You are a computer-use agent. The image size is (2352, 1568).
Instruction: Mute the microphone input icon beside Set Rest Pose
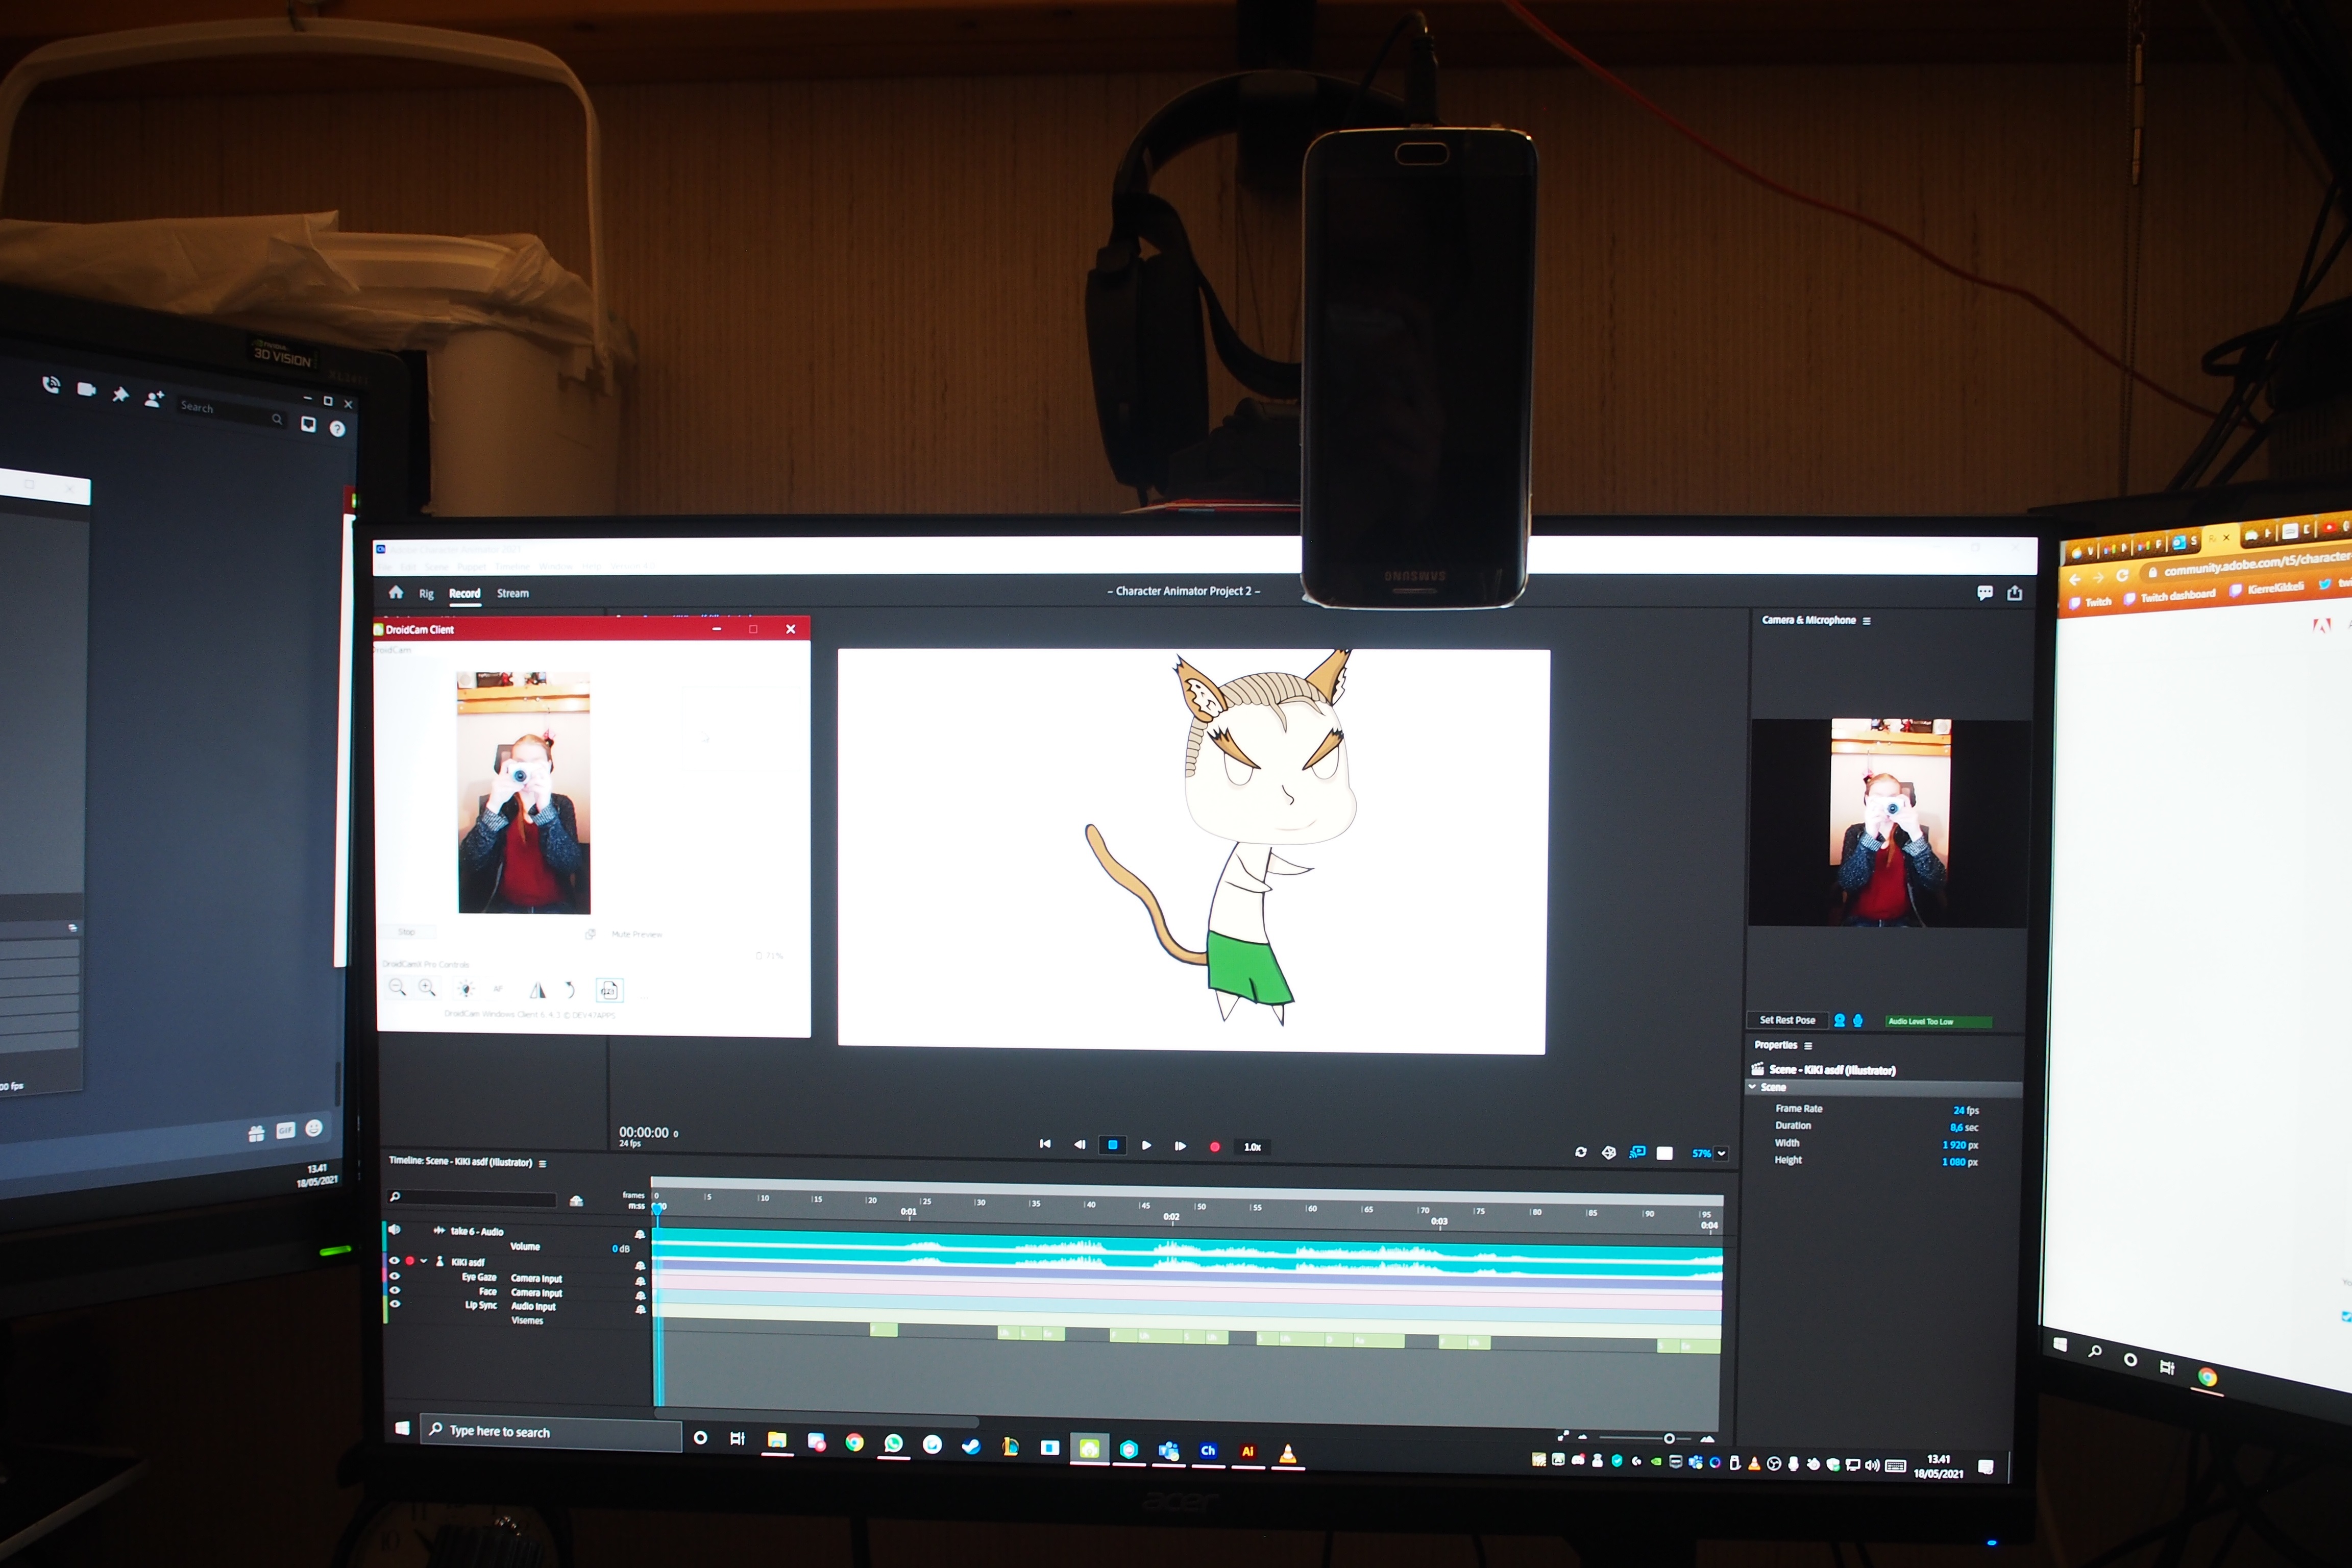(x=1858, y=1021)
